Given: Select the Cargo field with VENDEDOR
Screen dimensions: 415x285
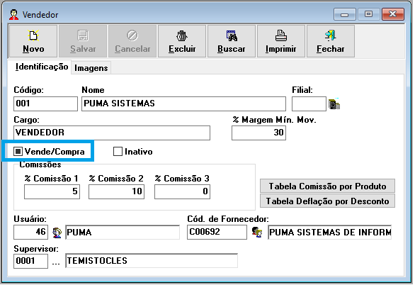Looking at the screenshot, I should tap(112, 133).
